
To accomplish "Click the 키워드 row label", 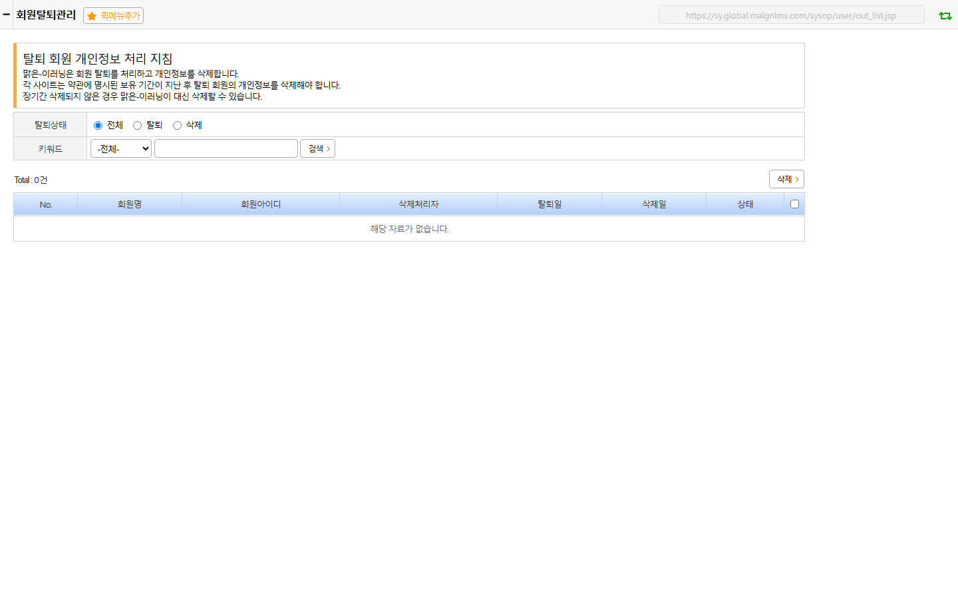I will (x=51, y=149).
